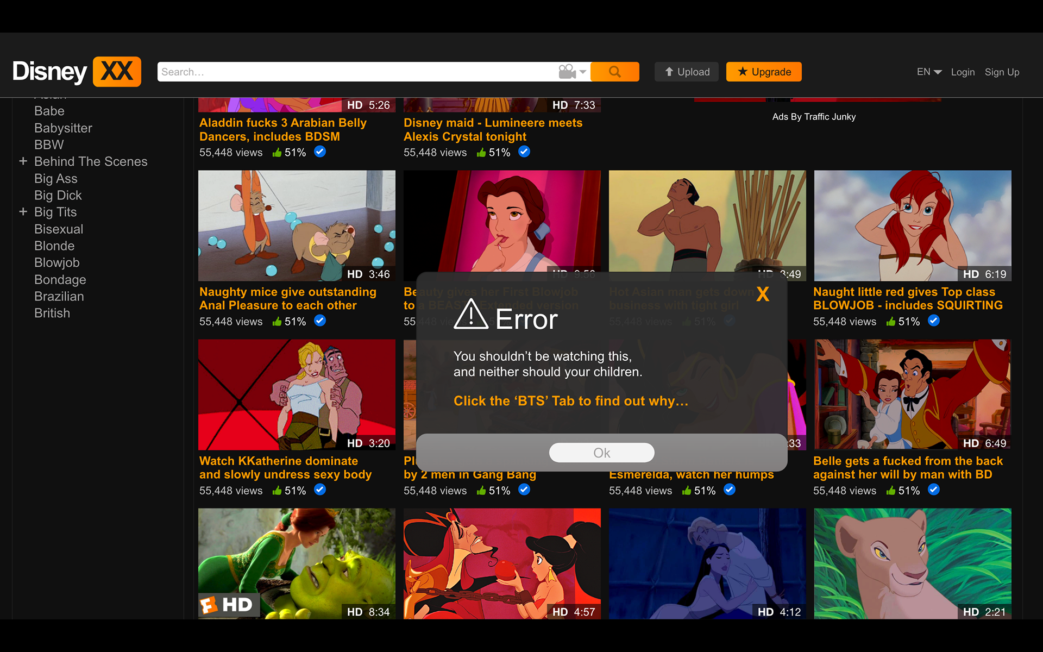Open the red-haired mermaid thumbnail lasting 6:19

pos(913,225)
